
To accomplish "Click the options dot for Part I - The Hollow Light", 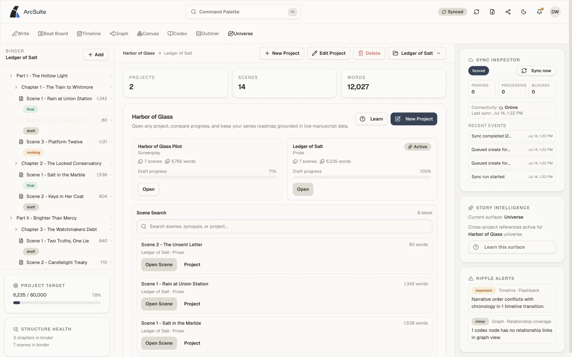I will (111, 76).
